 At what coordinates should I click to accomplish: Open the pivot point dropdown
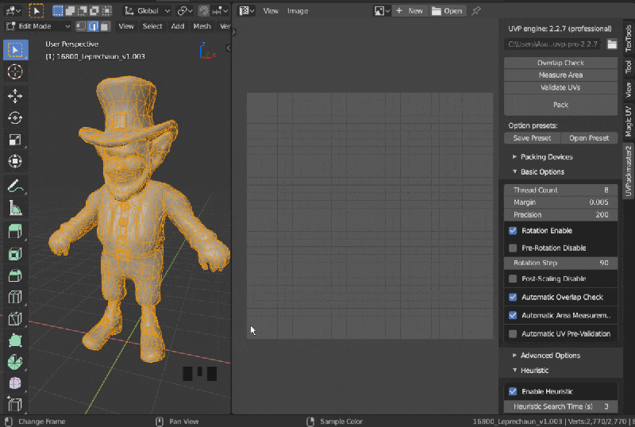[x=185, y=11]
